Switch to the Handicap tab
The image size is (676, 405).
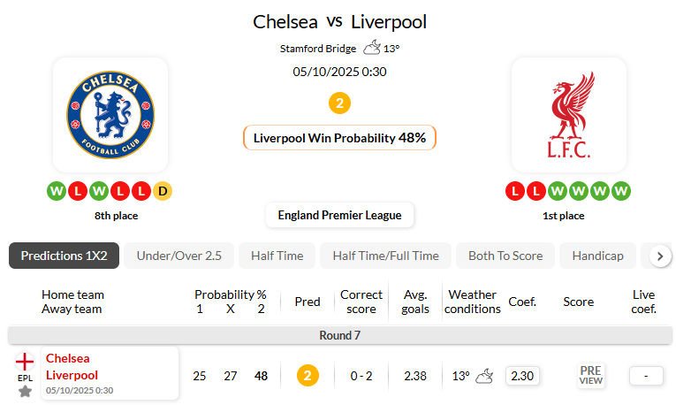tap(597, 256)
